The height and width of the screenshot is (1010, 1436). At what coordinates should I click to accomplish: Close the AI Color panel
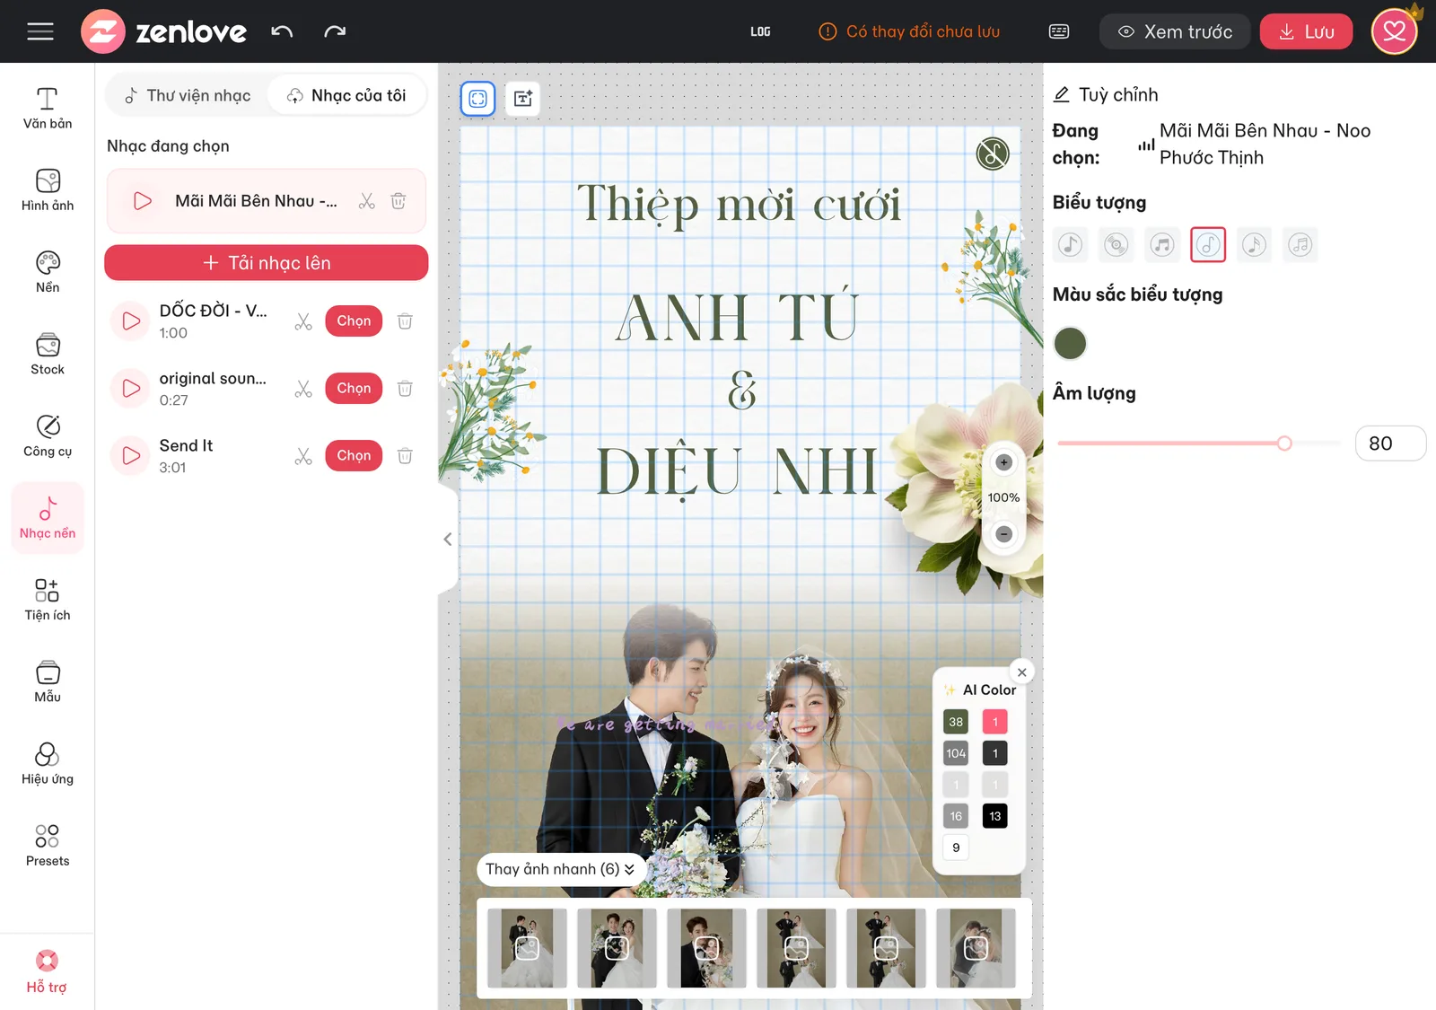(x=1021, y=672)
